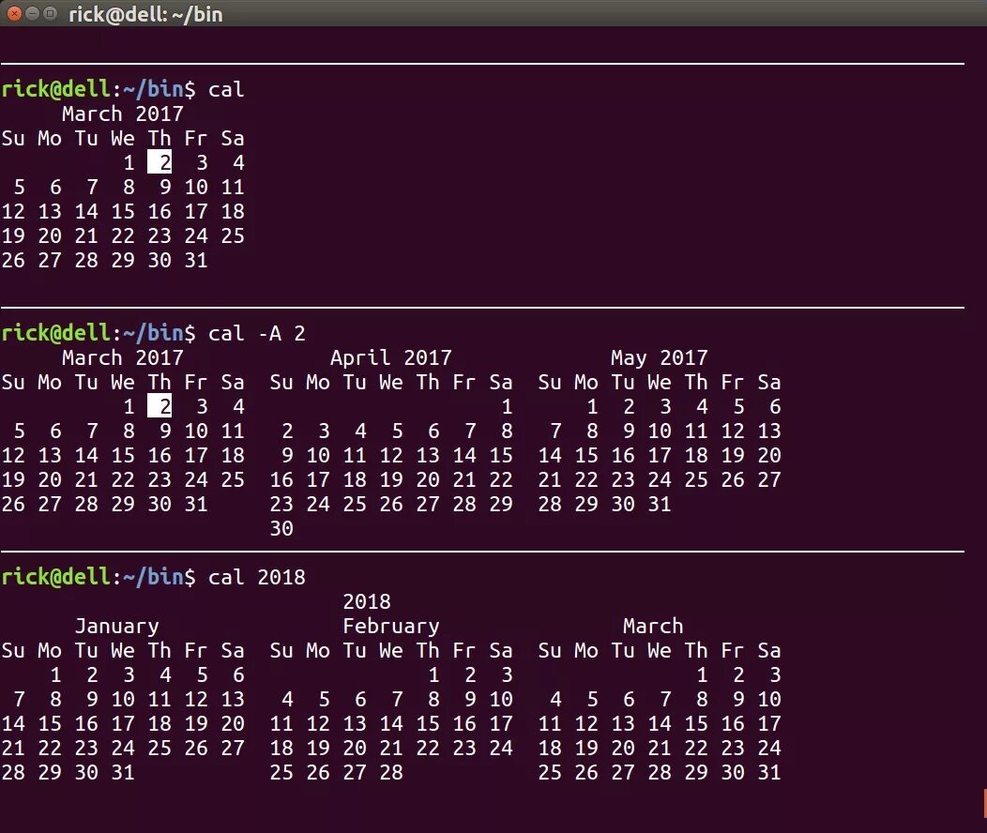Click the 'Sa' header of May 2017
Viewport: 987px width, 833px height.
tap(769, 382)
